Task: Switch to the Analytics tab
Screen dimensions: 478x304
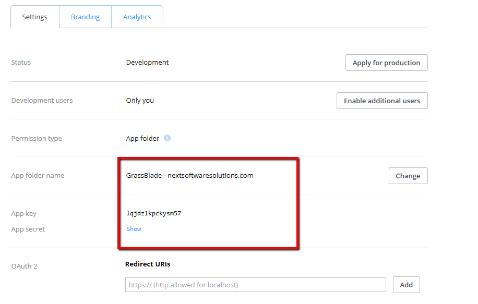Action: pyautogui.click(x=137, y=17)
